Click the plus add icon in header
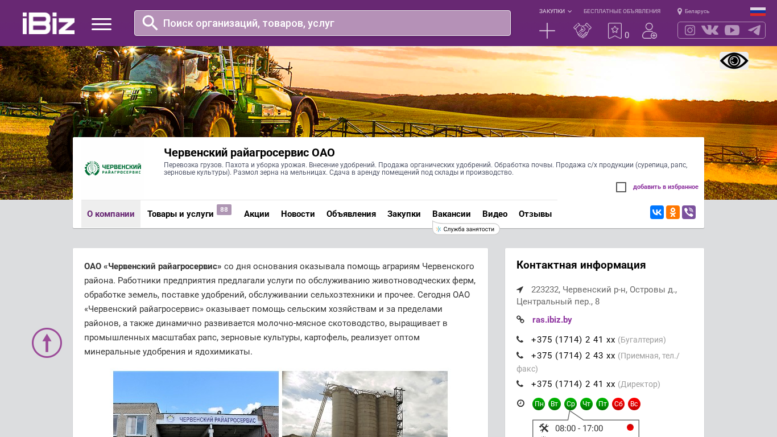Screen dimensions: 777x437 (547, 31)
